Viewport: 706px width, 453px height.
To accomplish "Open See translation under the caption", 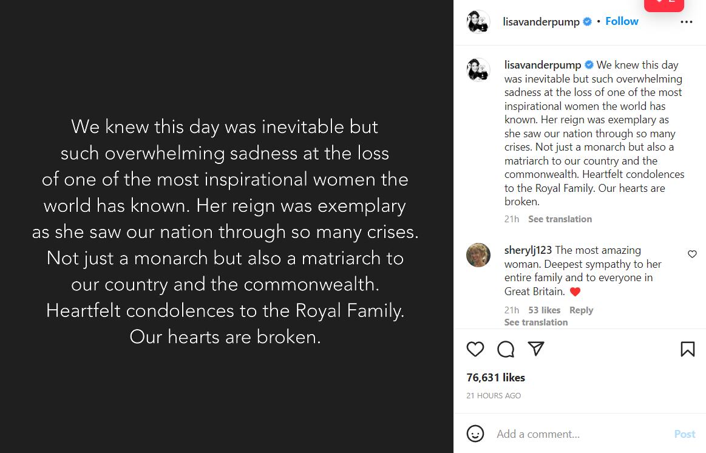I will [x=560, y=219].
